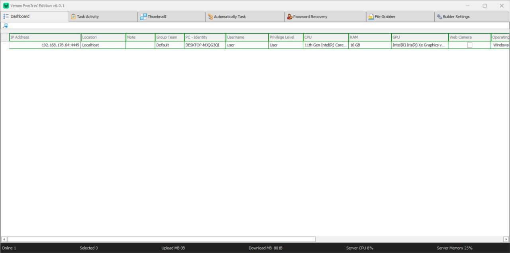
Task: Click the Default group cell
Action: coord(169,45)
